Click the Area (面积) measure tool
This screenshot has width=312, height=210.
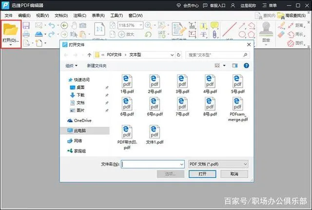(x=296, y=43)
